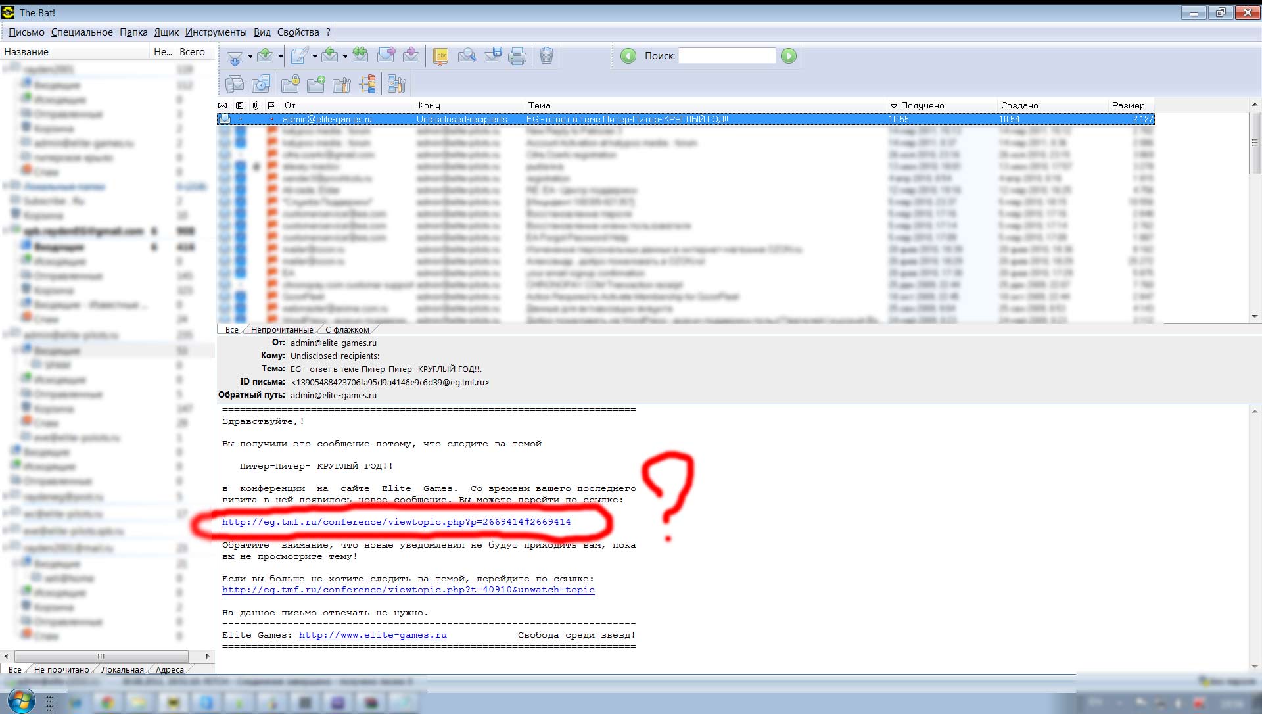The height and width of the screenshot is (714, 1262).
Task: Open the circled eg.tmf.ru viewtopic link
Action: [396, 522]
